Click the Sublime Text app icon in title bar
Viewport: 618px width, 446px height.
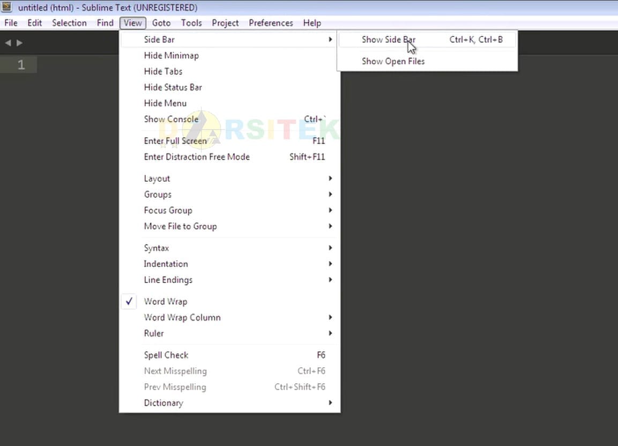[7, 6]
